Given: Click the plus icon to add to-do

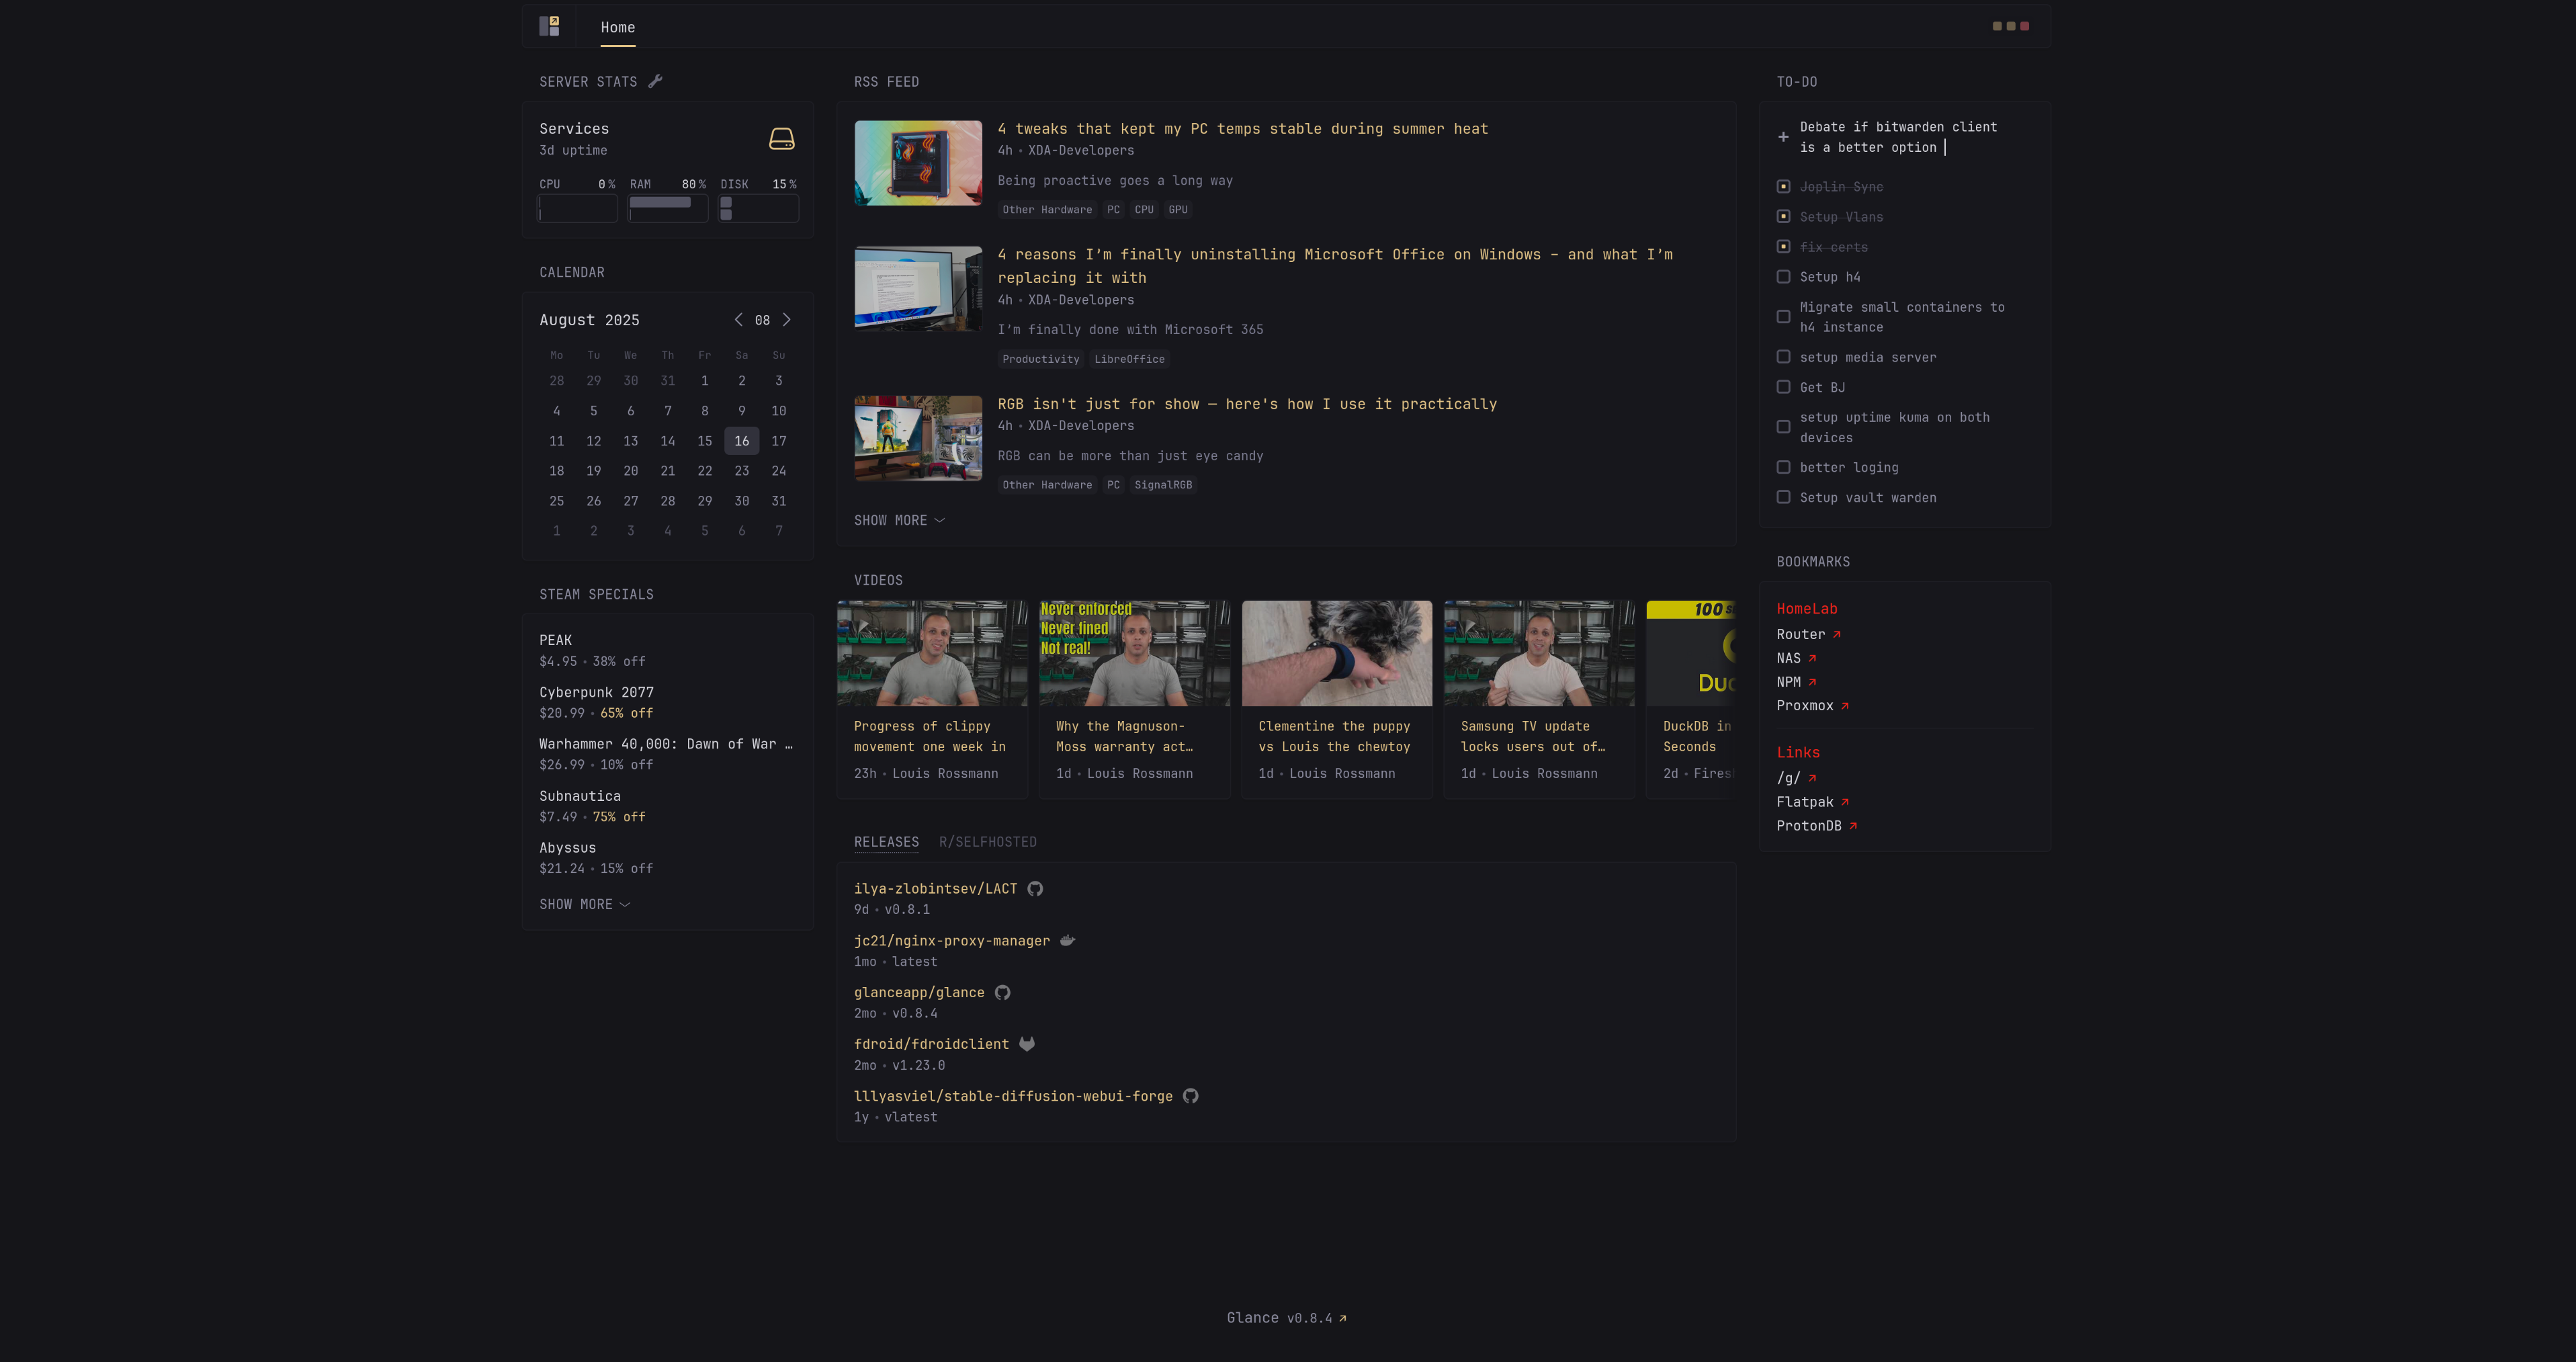Looking at the screenshot, I should [x=1783, y=137].
